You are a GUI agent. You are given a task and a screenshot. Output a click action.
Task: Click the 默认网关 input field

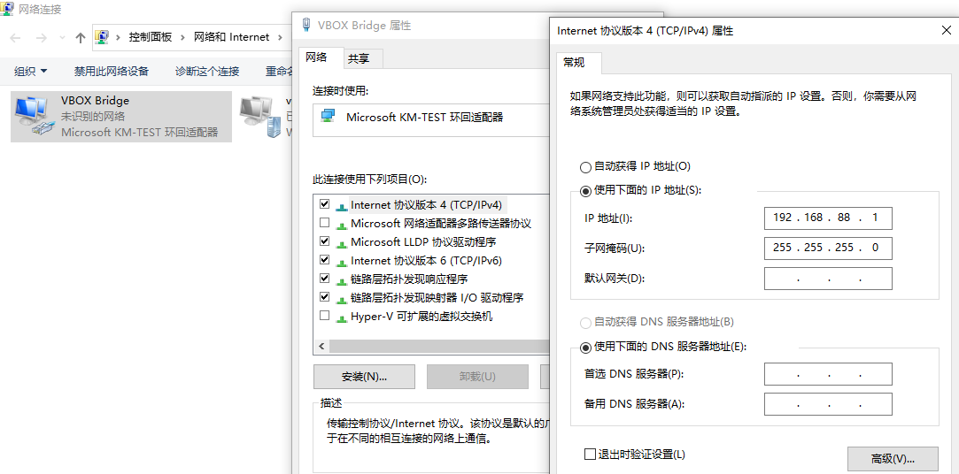[x=828, y=279]
